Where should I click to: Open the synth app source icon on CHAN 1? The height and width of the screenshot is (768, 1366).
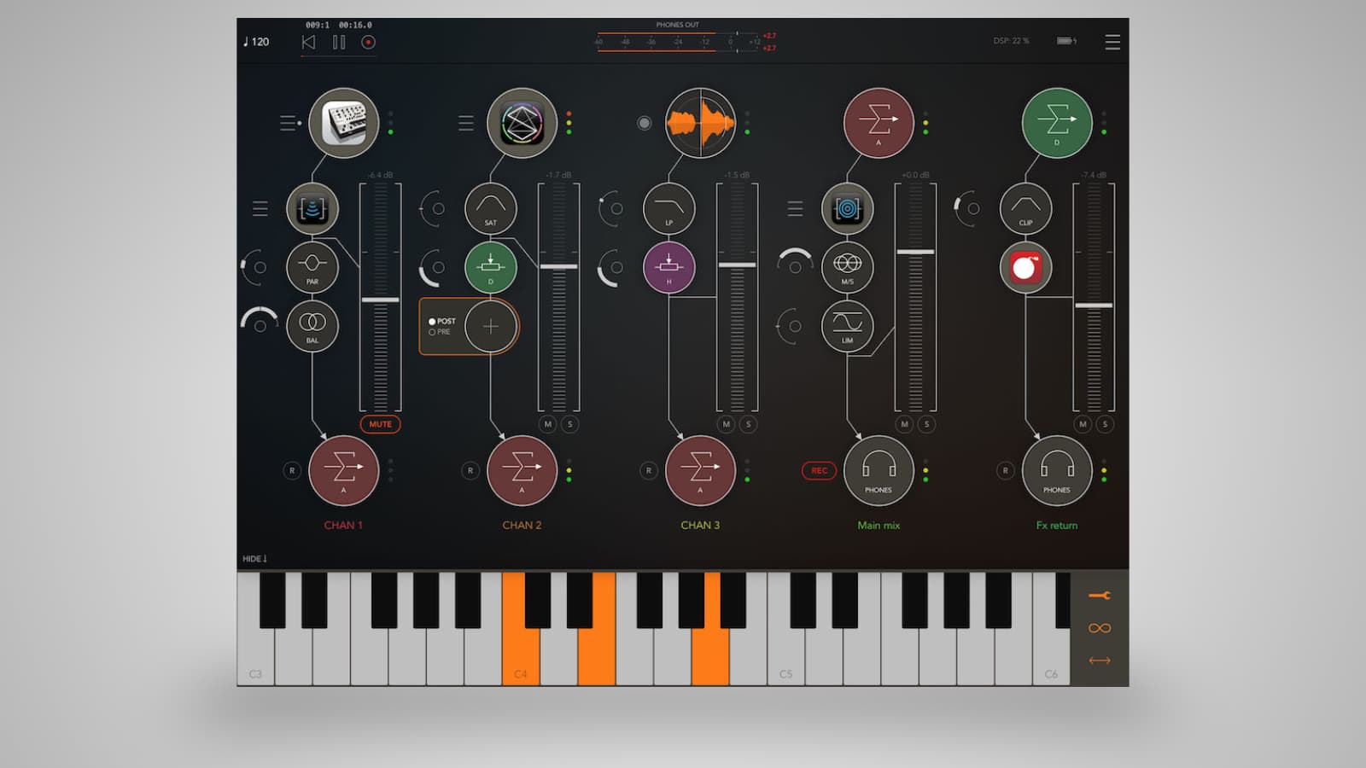344,123
